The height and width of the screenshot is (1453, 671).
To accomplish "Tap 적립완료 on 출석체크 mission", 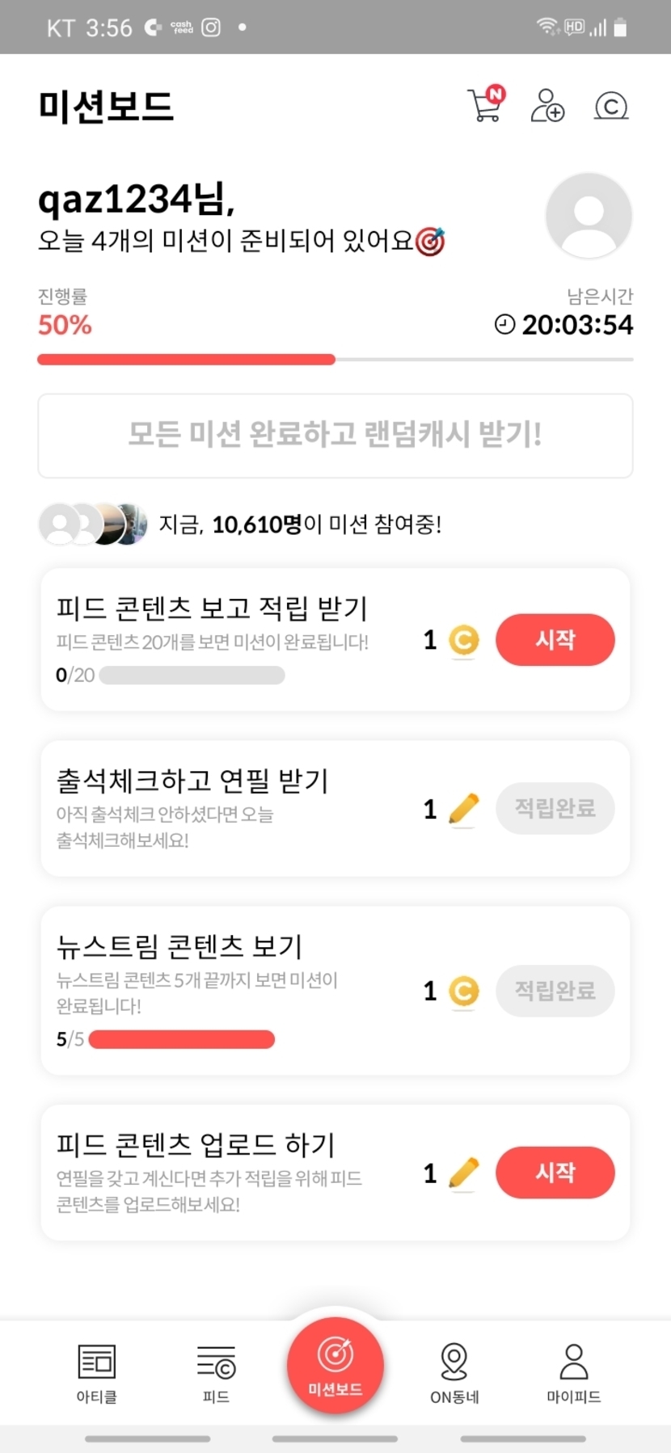I will 555,808.
